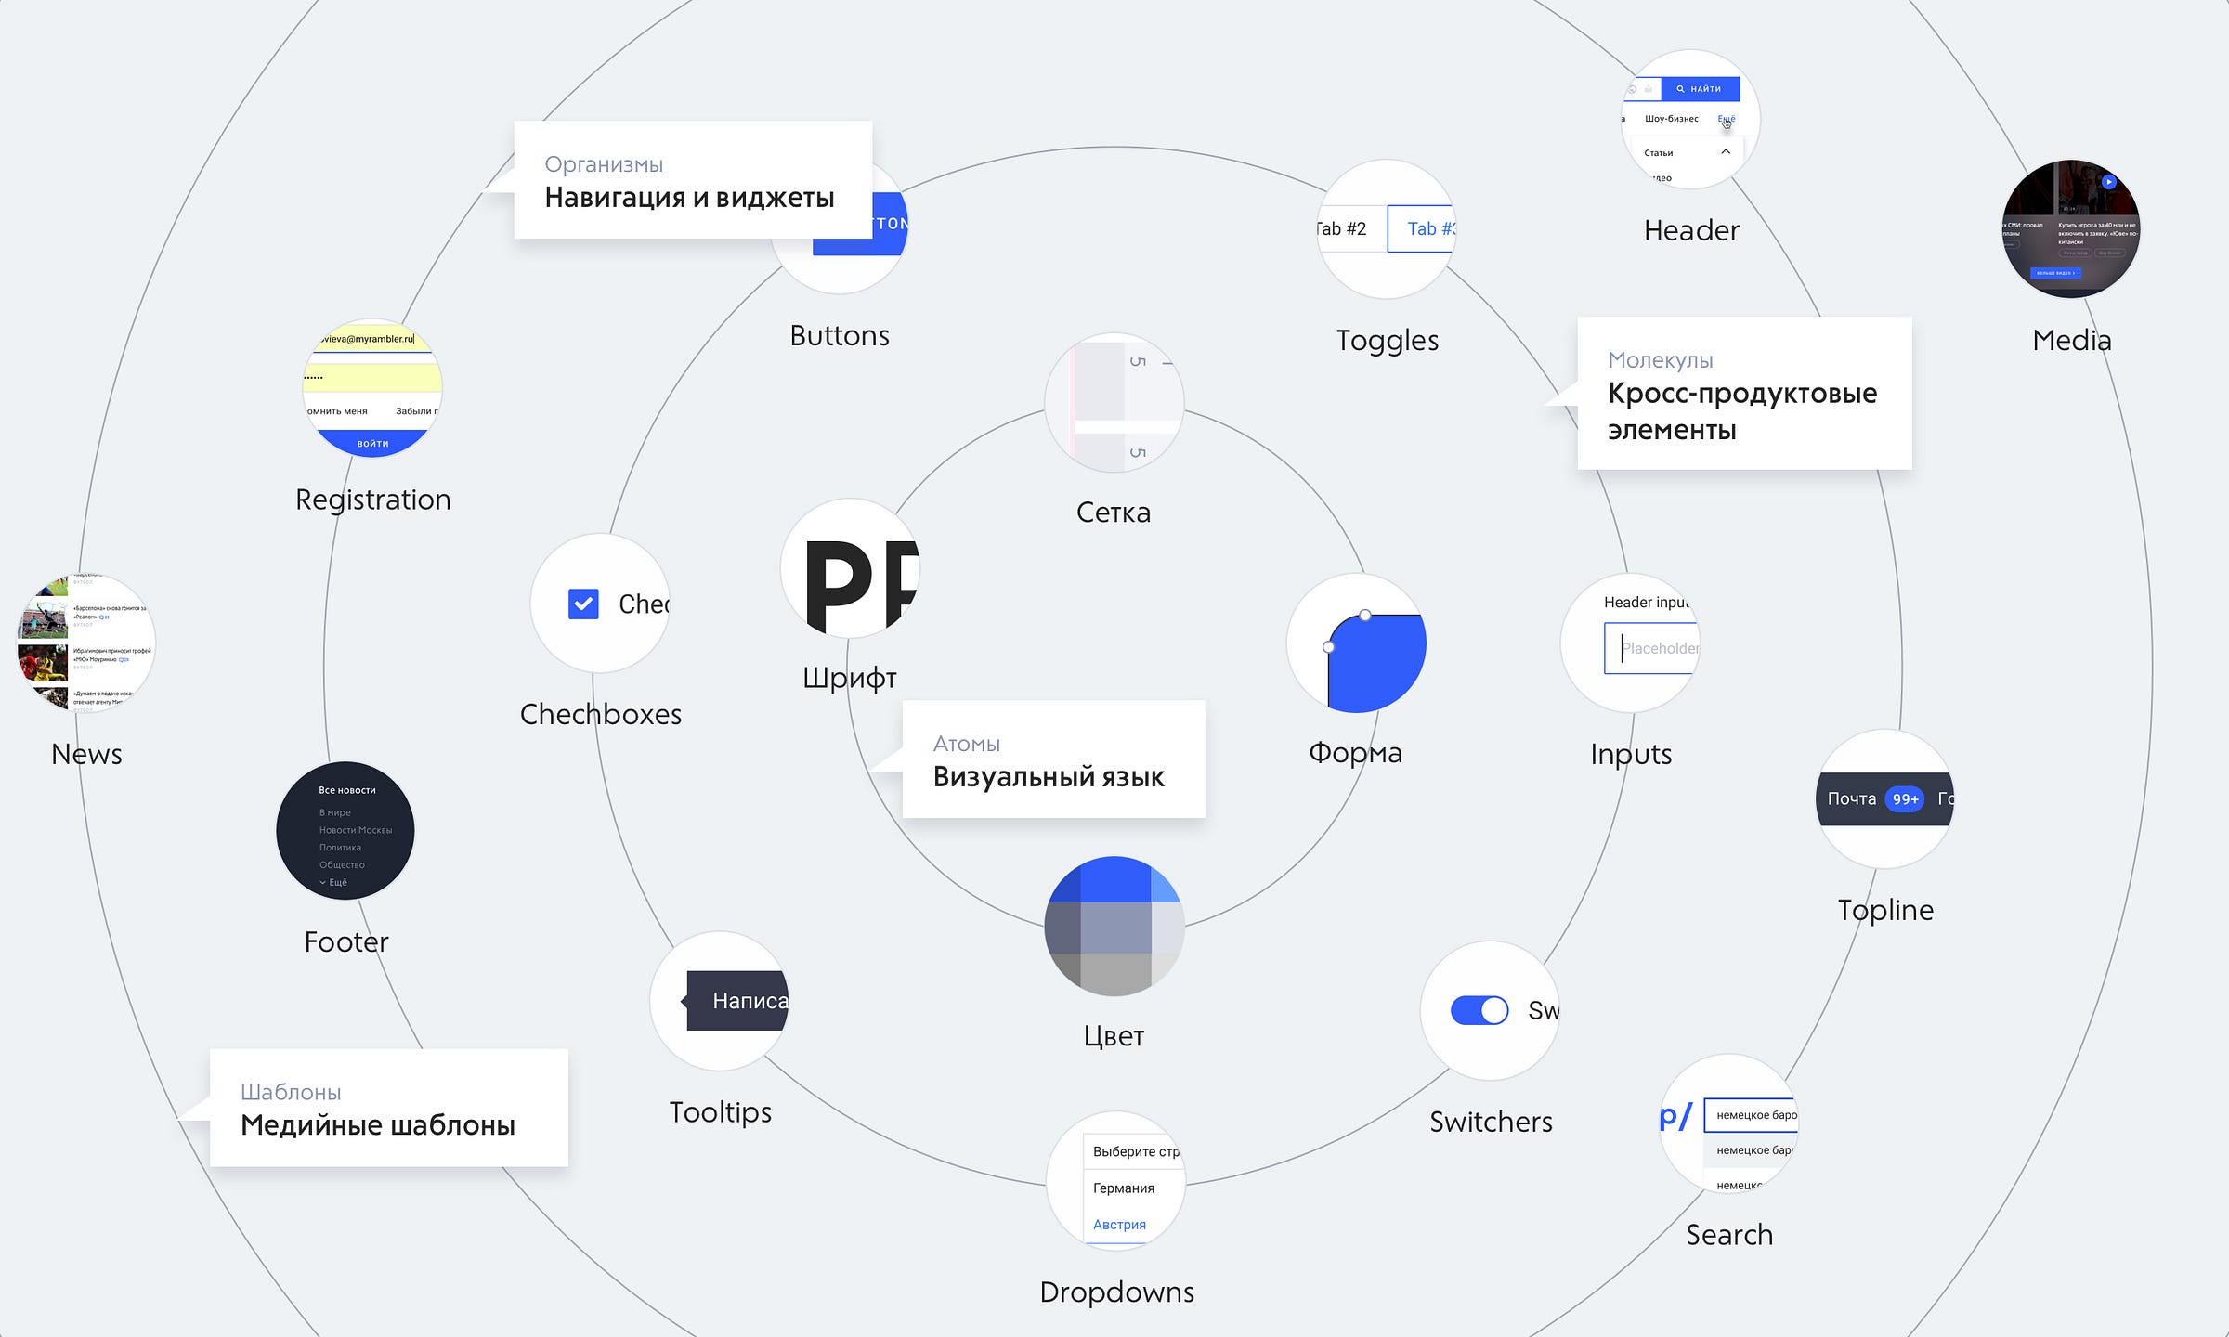The height and width of the screenshot is (1337, 2229).
Task: Click the 'Topline' label
Action: (x=1885, y=910)
